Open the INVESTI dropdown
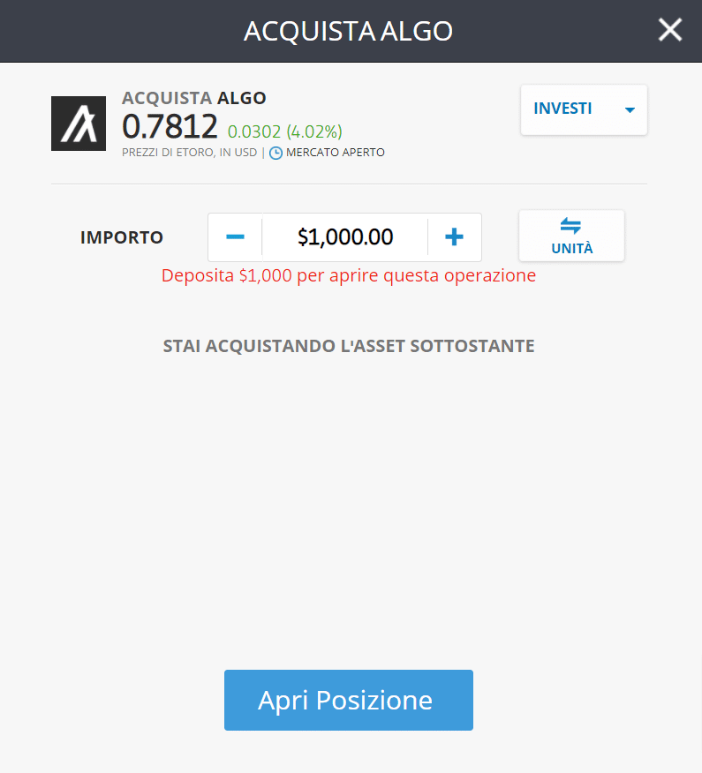This screenshot has width=702, height=773. click(x=584, y=109)
